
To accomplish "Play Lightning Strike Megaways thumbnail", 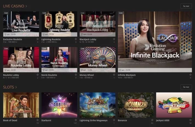I will (x=98, y=105).
